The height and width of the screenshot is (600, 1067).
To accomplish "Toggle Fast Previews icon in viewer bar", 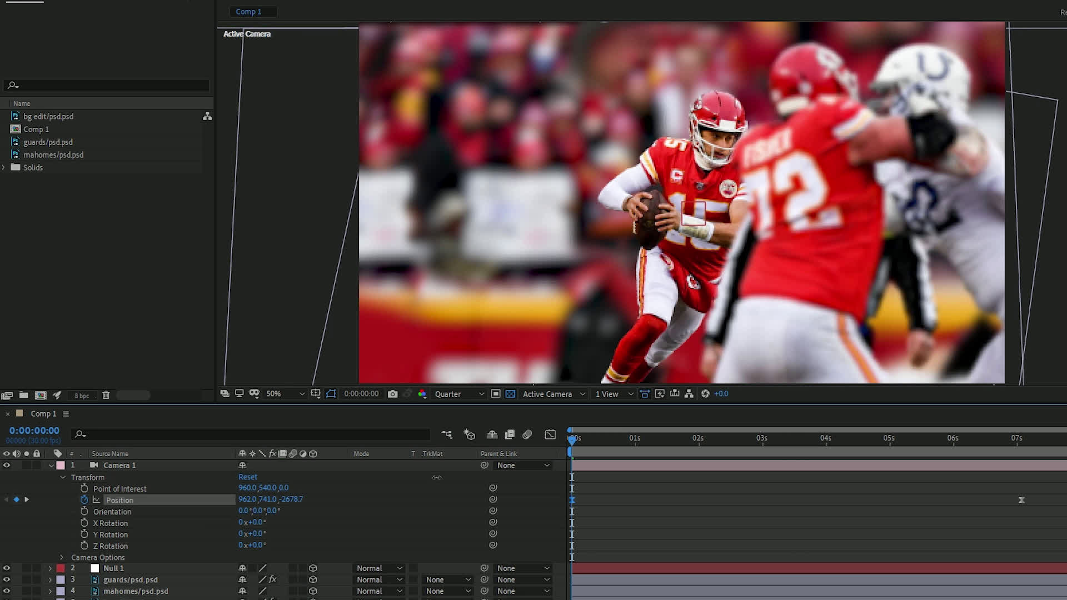I will pyautogui.click(x=660, y=394).
